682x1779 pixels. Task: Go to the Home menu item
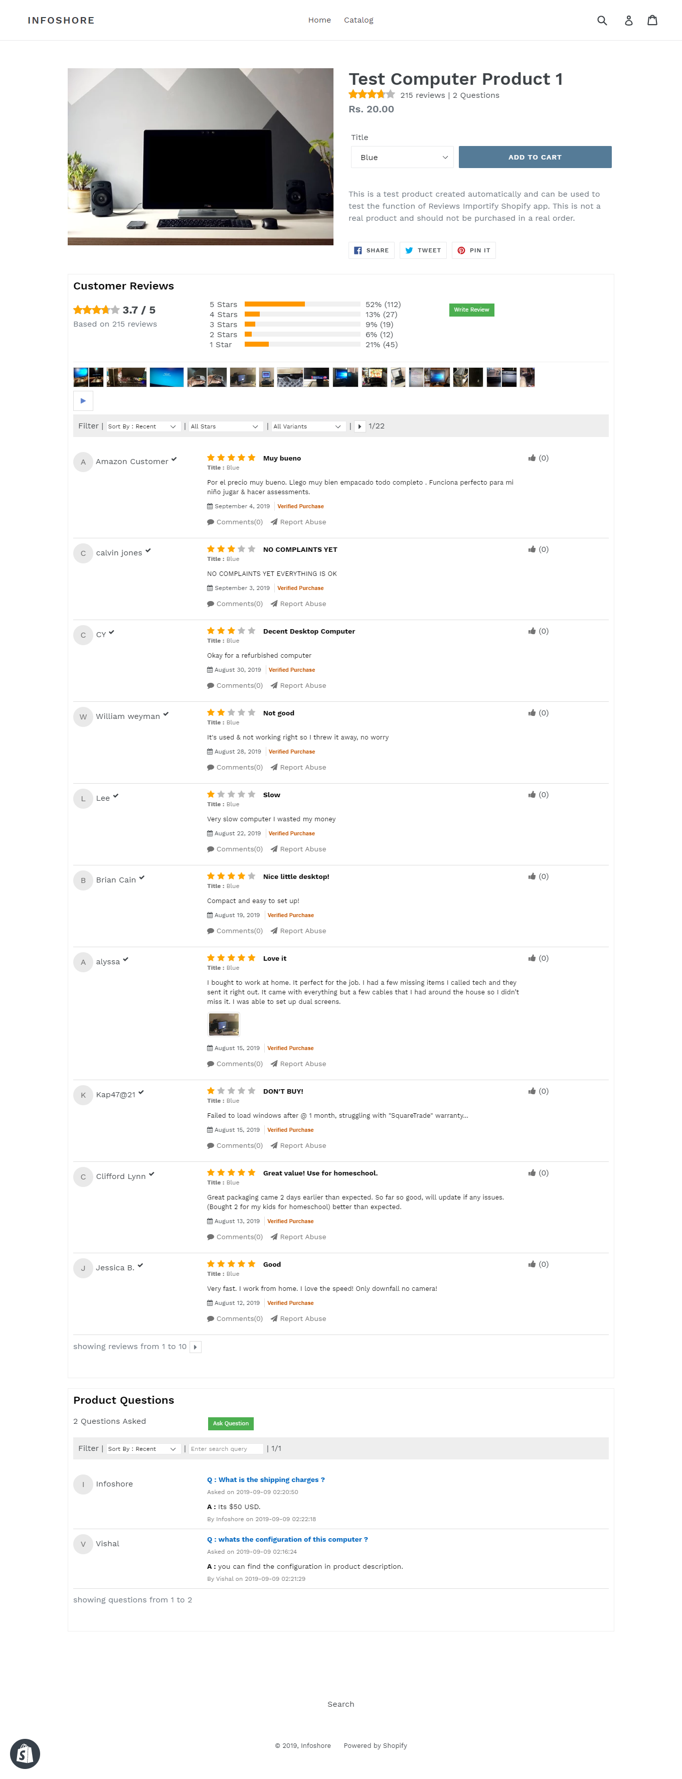click(319, 20)
